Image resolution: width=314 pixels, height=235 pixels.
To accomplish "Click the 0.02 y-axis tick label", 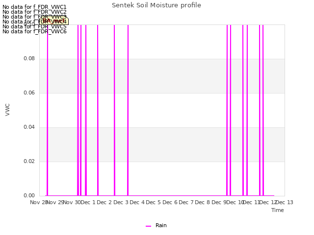I will pyautogui.click(x=29, y=161).
